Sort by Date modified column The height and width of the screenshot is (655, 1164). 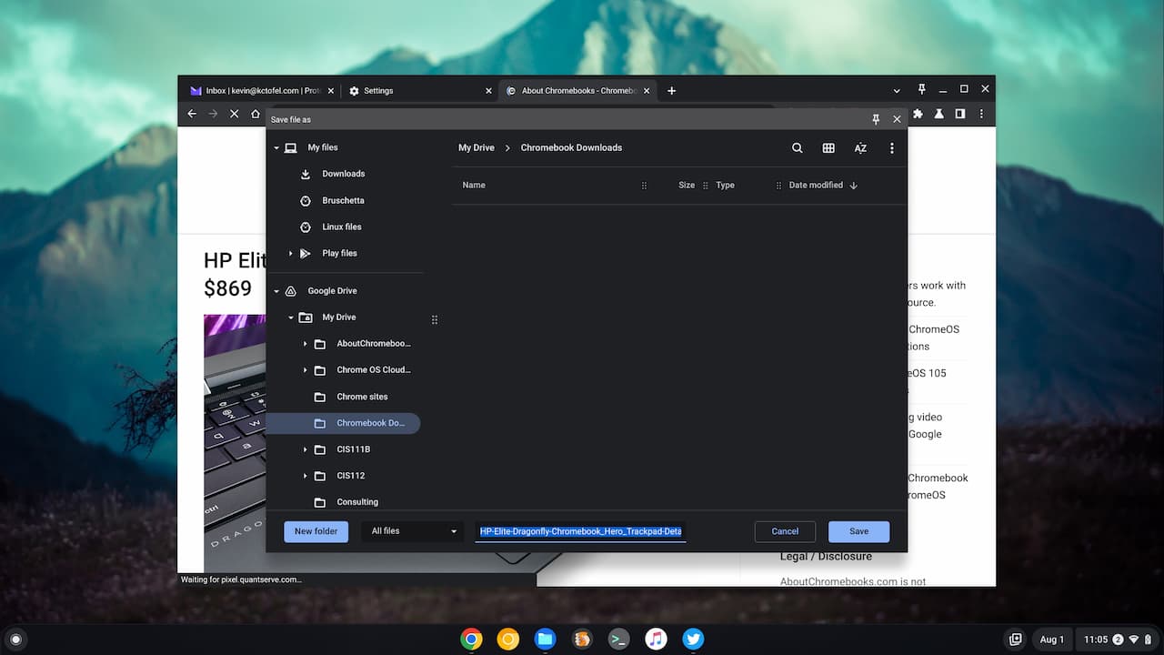(816, 186)
